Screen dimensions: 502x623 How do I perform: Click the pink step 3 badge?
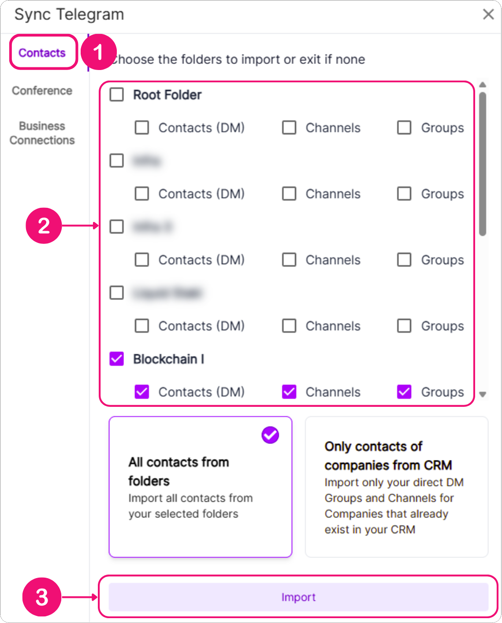(42, 597)
